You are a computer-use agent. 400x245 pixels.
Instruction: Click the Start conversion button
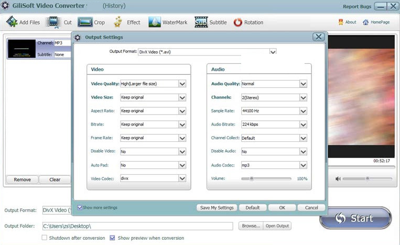pos(355,218)
